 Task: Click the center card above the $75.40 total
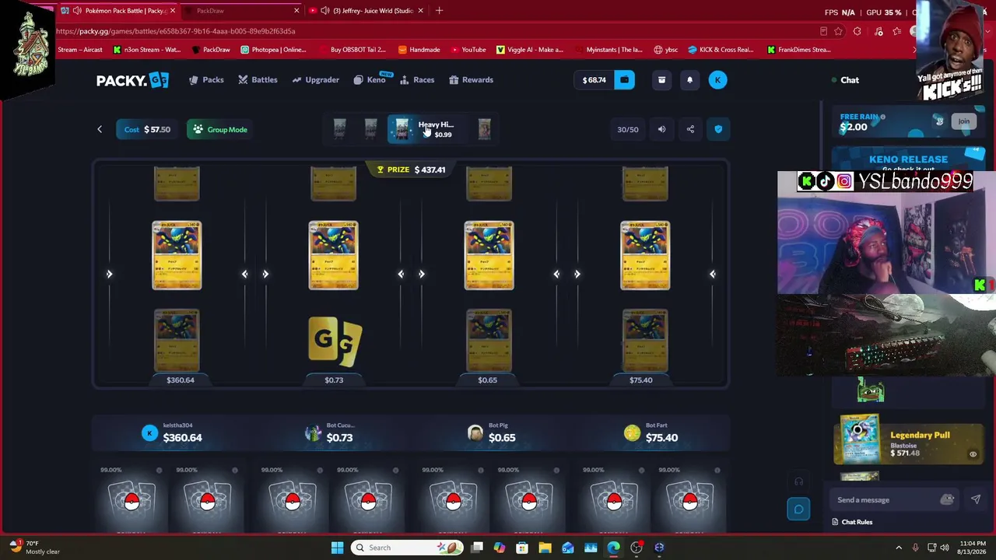pos(645,256)
